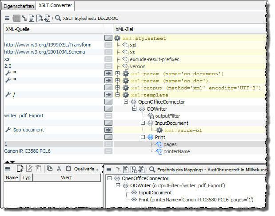Click the magnifier icon before Ergebnis des Mappings
The image size is (275, 216).
point(152,169)
